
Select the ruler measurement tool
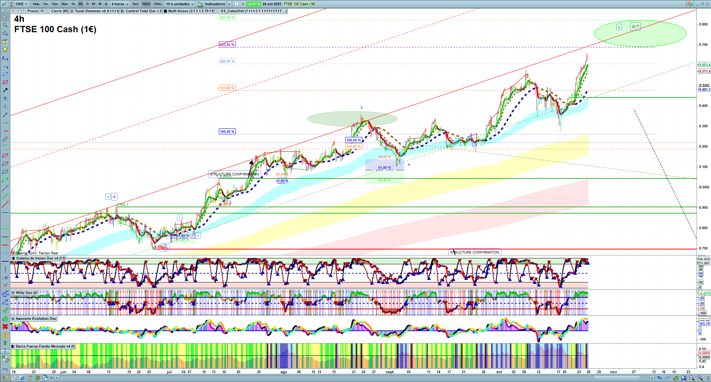(5, 139)
